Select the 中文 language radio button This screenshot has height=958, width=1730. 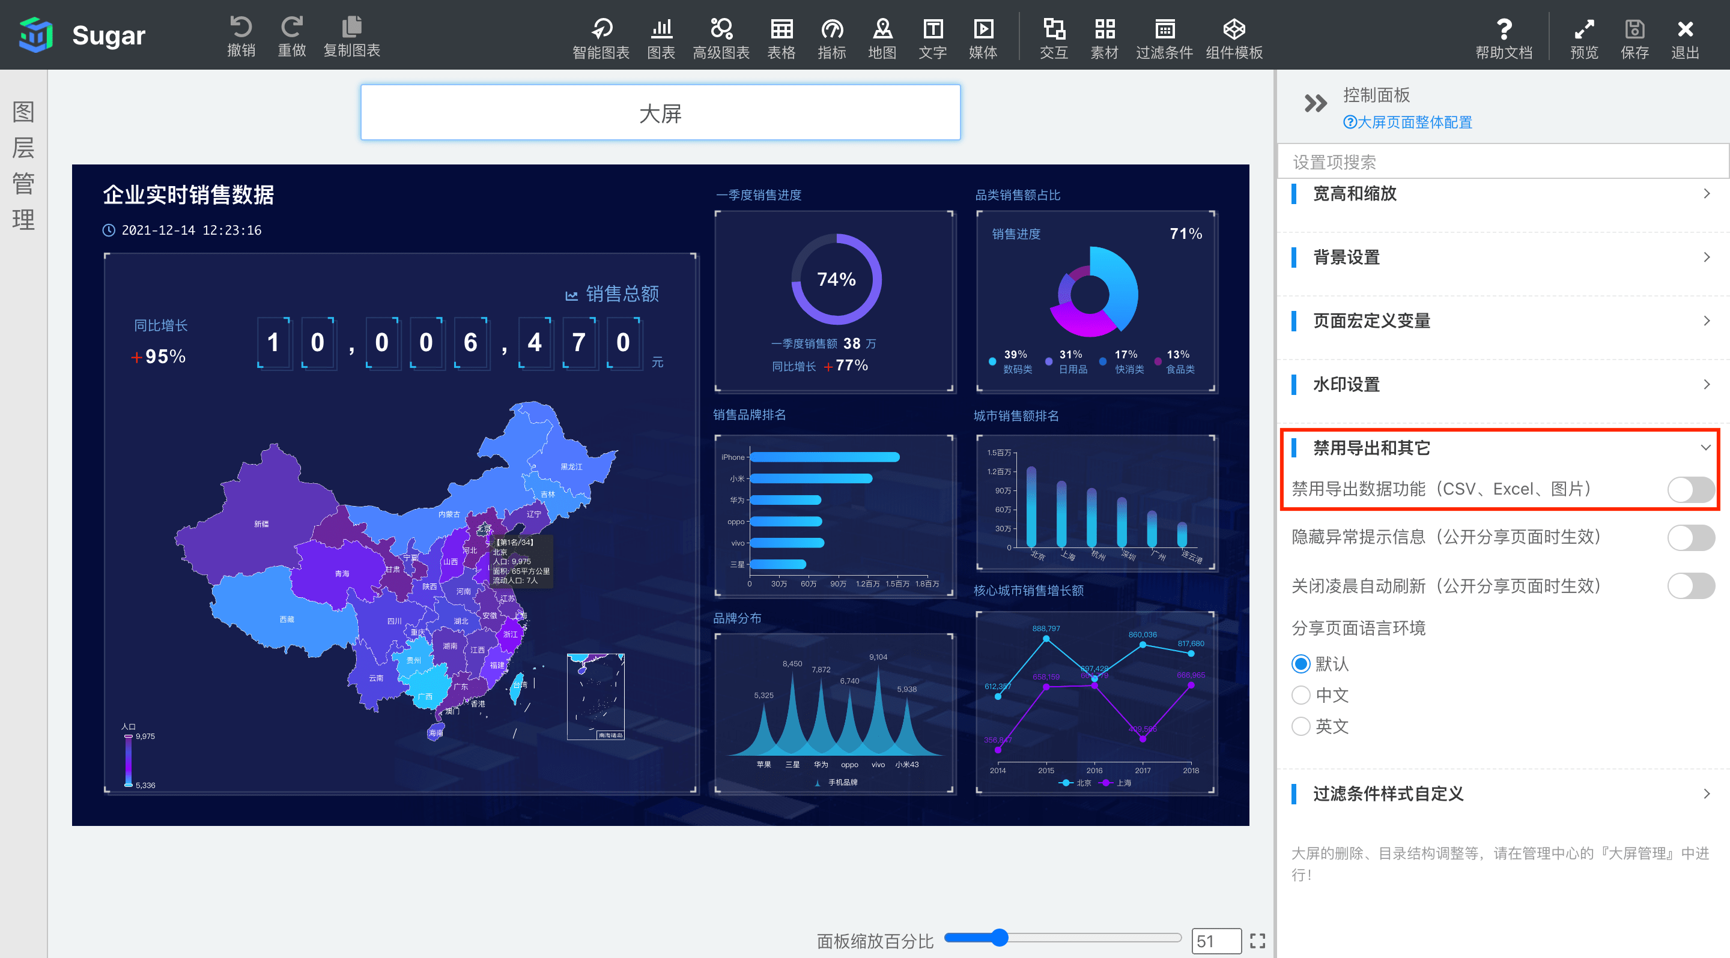[x=1301, y=695]
